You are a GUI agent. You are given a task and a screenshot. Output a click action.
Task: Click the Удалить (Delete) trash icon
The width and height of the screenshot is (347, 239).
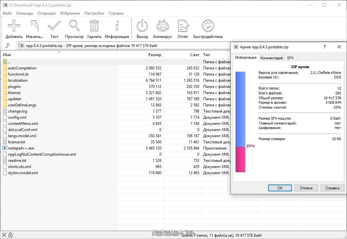click(x=94, y=29)
